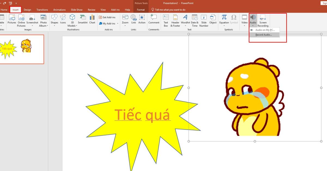Click Get Add-ins

pyautogui.click(x=107, y=17)
